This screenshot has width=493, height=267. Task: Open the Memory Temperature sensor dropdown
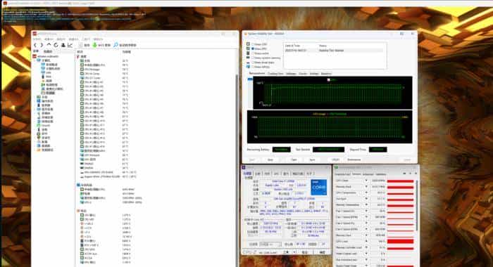(366, 205)
